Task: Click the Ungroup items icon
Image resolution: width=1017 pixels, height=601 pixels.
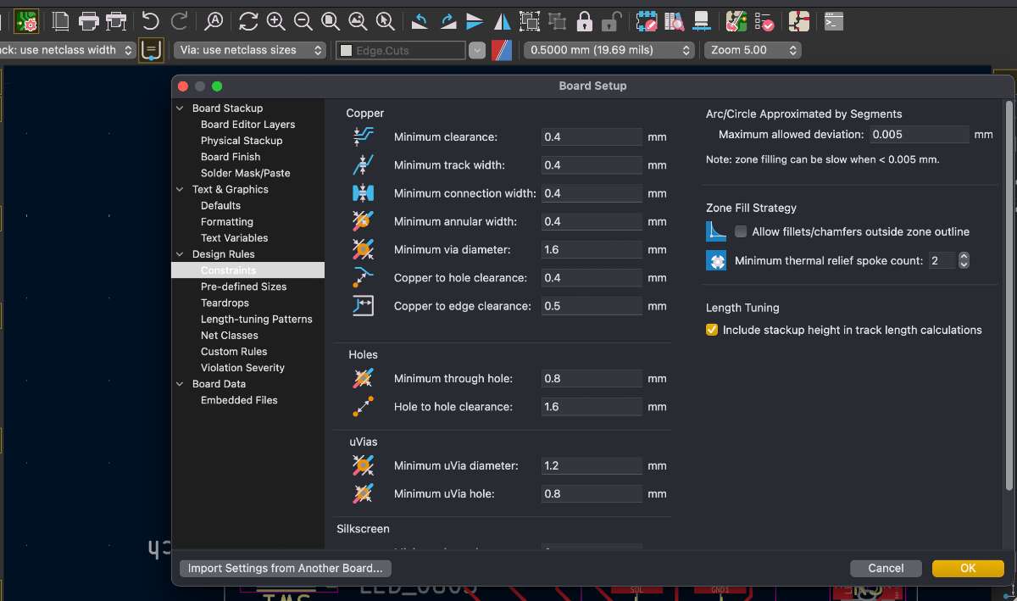Action: pyautogui.click(x=557, y=20)
